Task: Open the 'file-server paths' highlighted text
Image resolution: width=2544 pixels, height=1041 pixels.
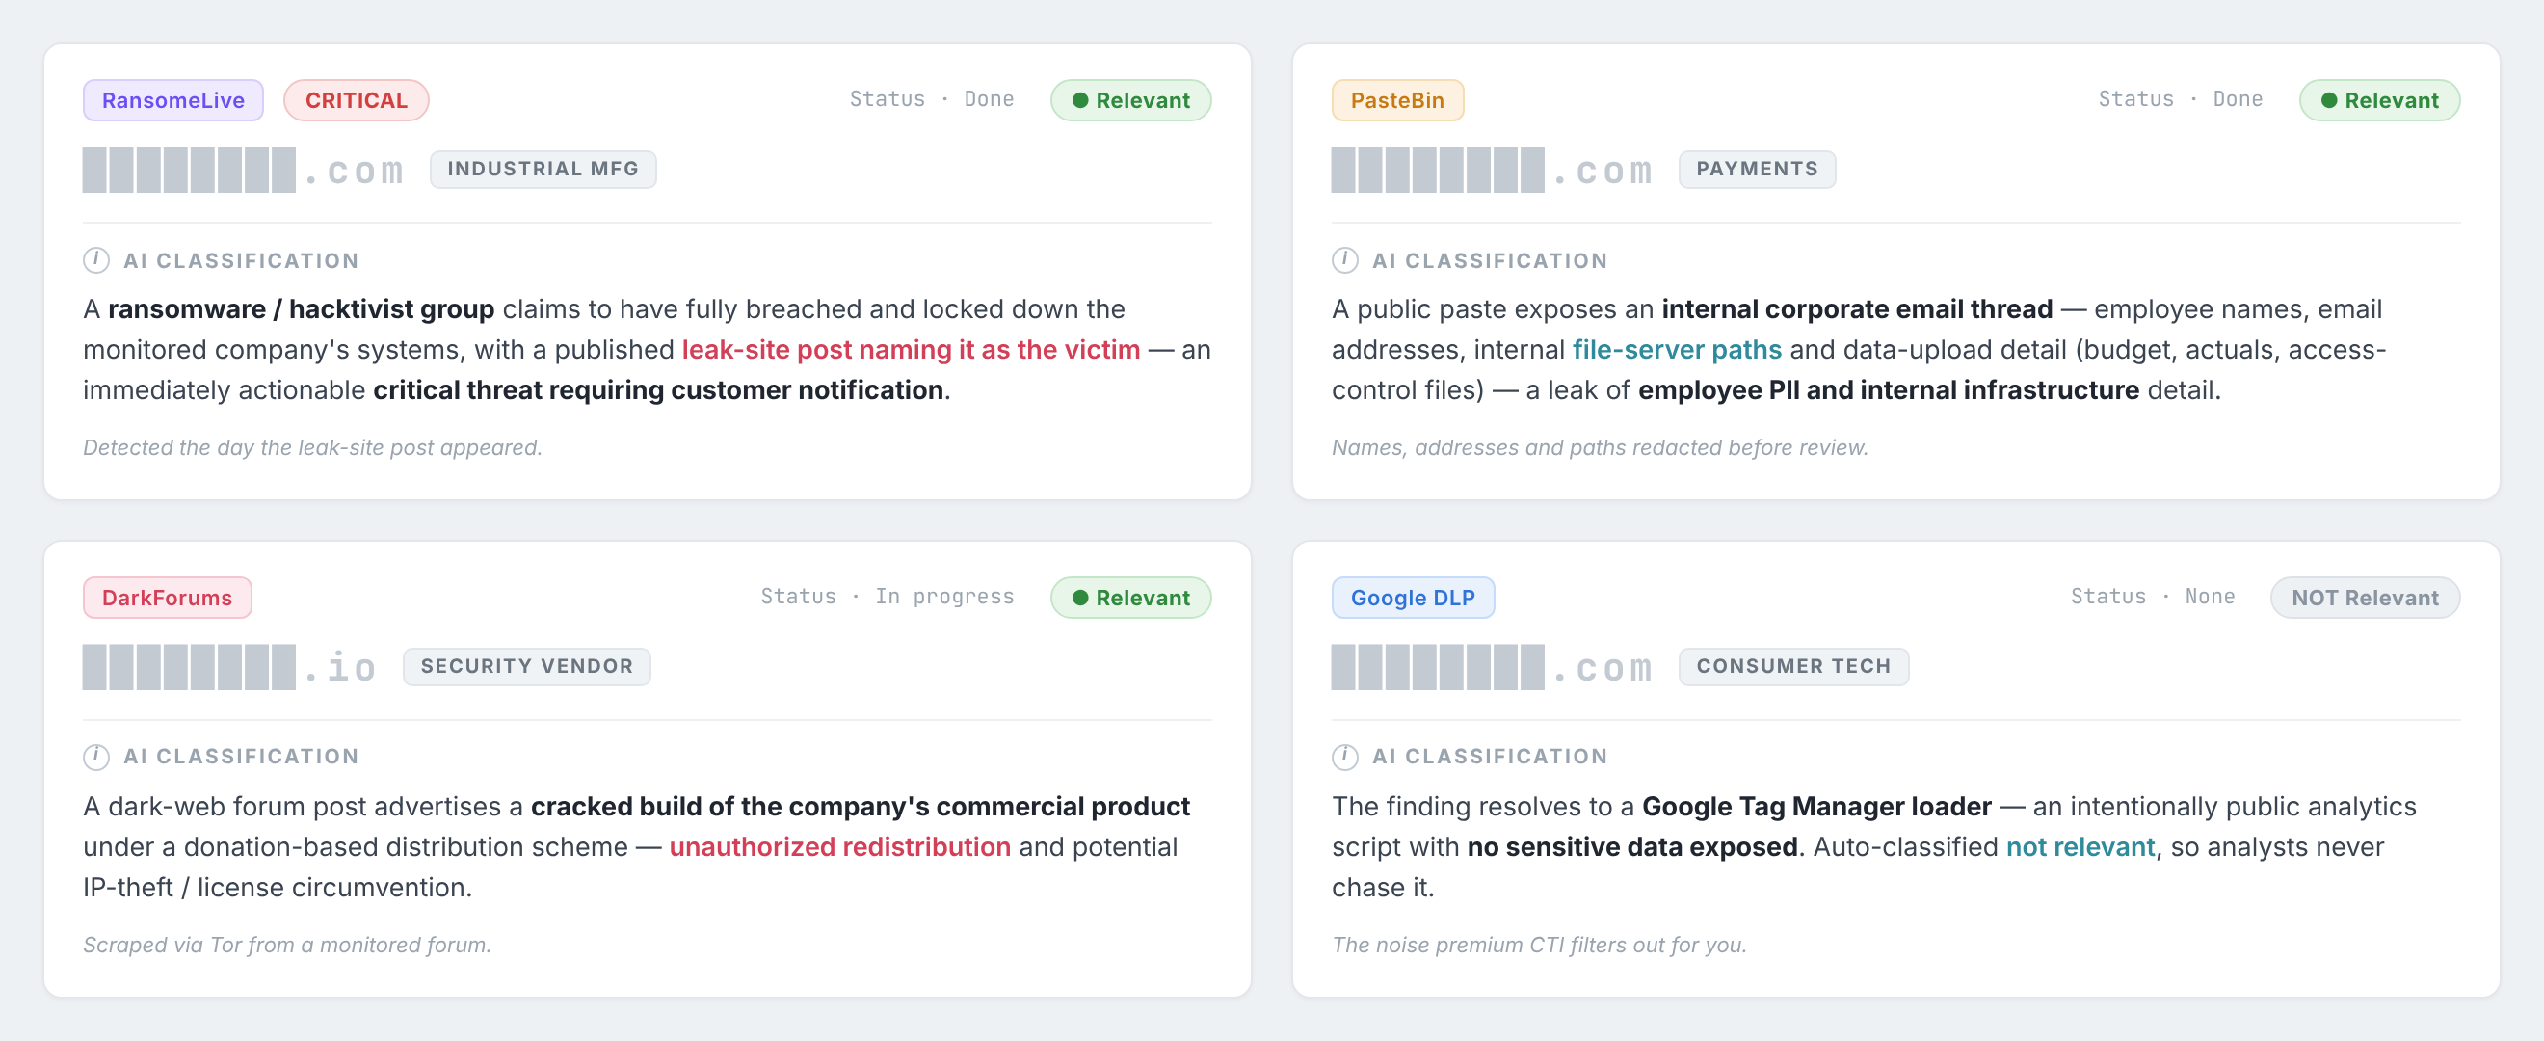Action: (1677, 350)
